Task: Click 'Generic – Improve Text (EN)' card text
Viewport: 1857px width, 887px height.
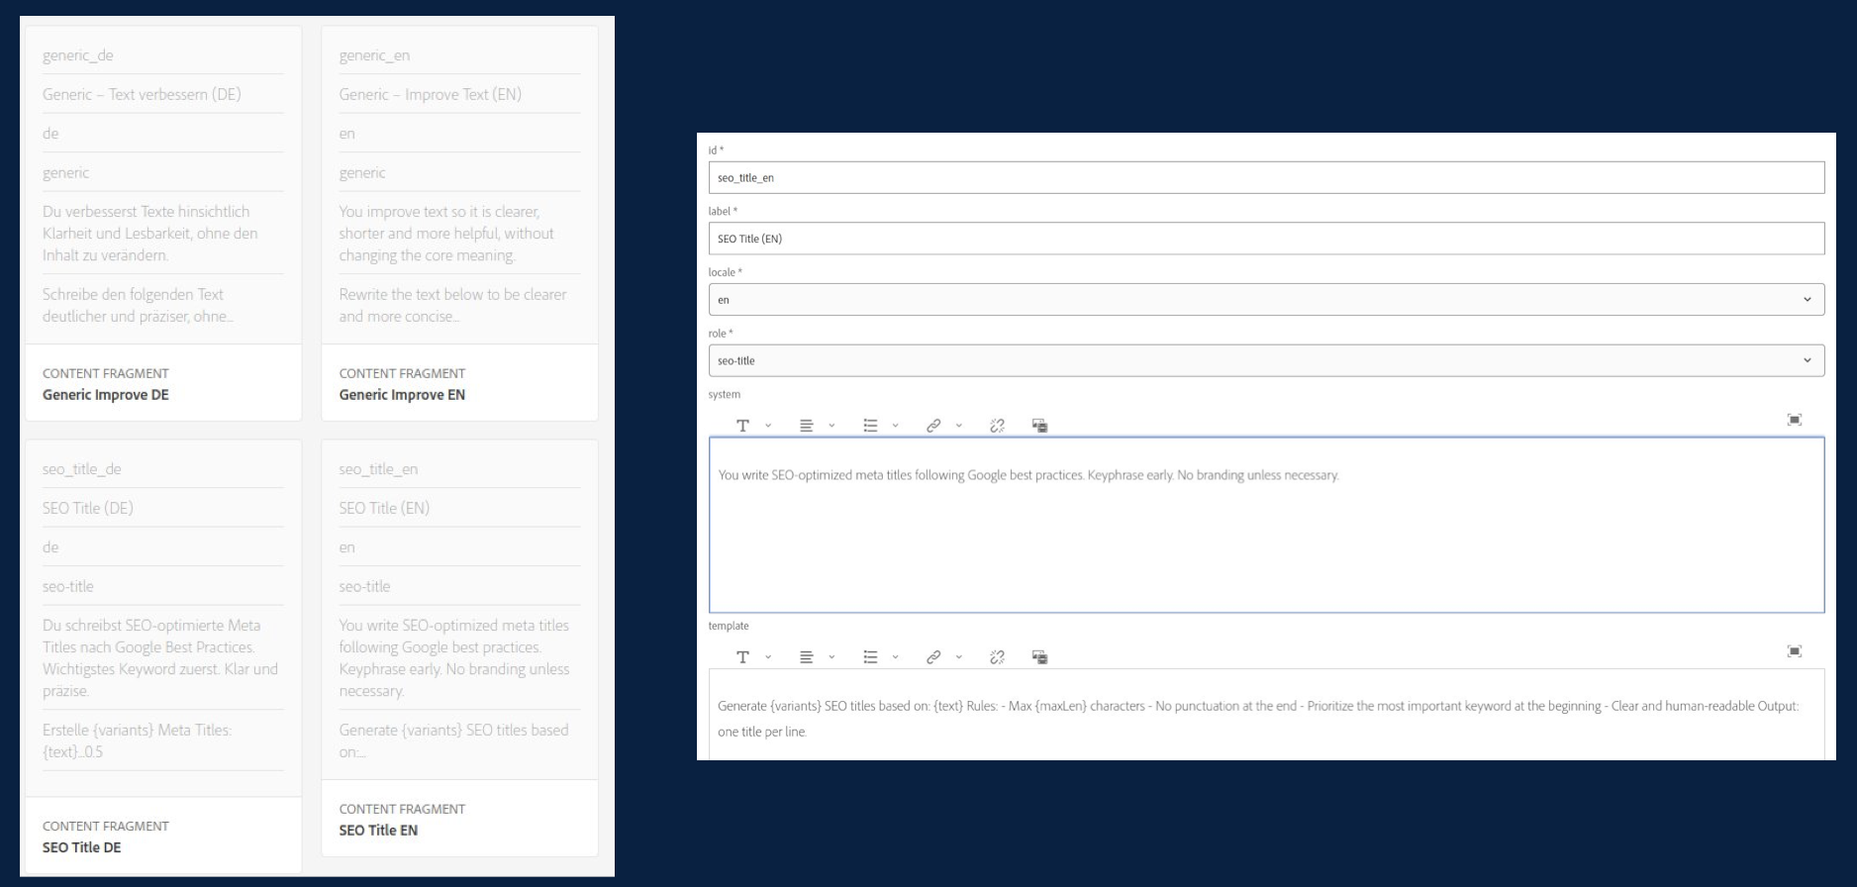Action: coord(430,94)
